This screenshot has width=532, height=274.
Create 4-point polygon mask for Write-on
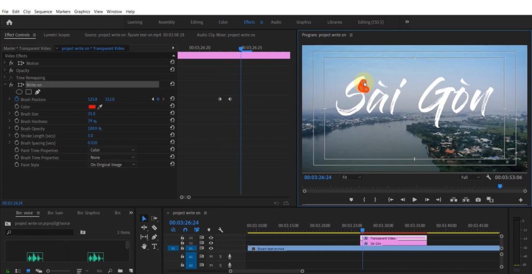tap(29, 92)
